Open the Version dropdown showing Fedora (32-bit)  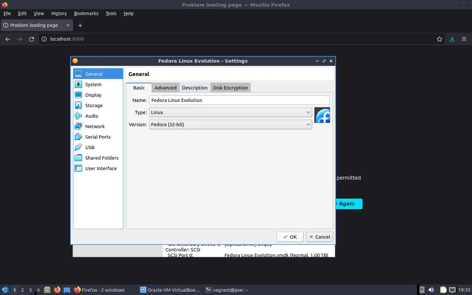(230, 124)
